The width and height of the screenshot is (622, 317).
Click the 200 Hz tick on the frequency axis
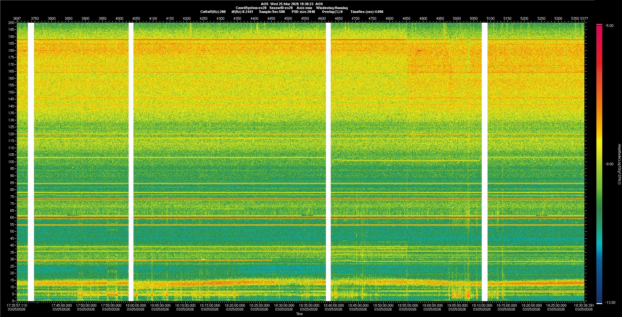(11, 23)
